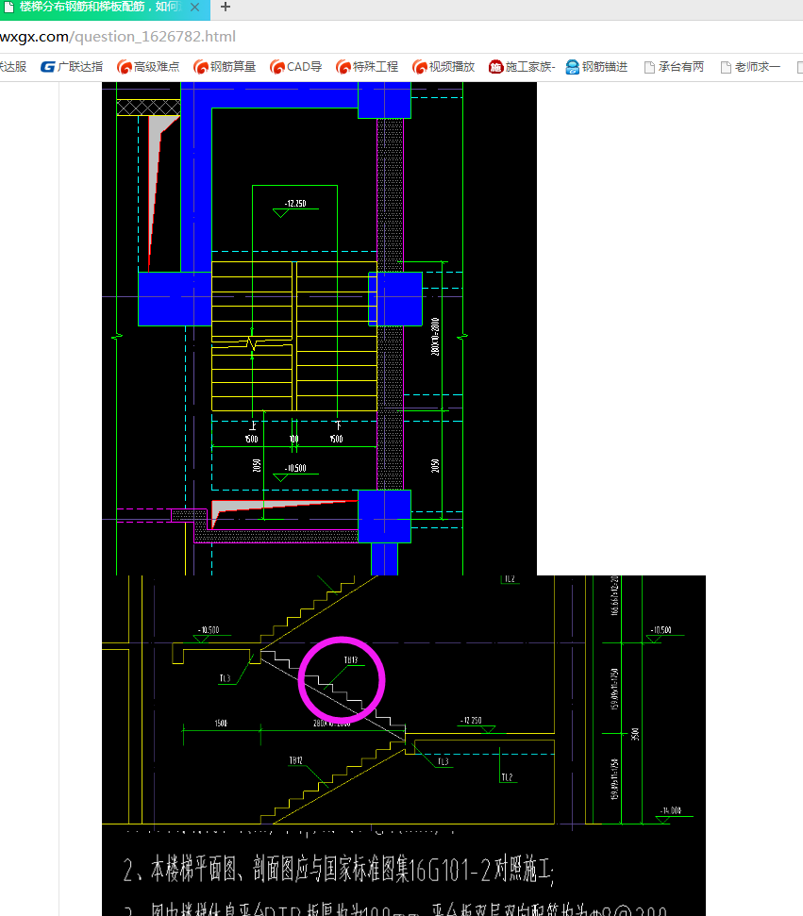This screenshot has width=803, height=916.
Task: Open the 老师求一 bookmark
Action: [750, 67]
